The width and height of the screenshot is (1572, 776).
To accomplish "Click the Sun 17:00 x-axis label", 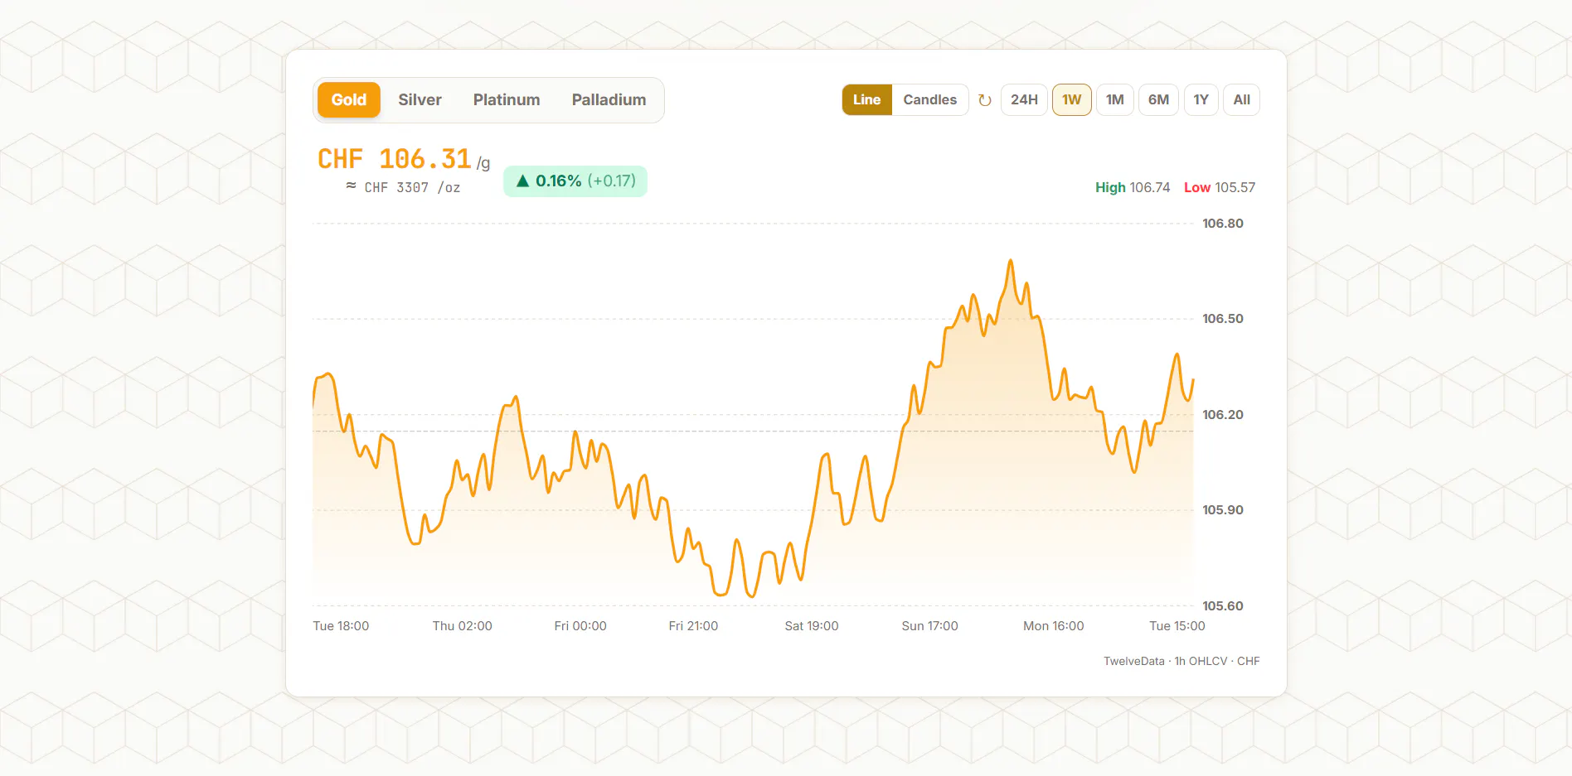I will (929, 626).
